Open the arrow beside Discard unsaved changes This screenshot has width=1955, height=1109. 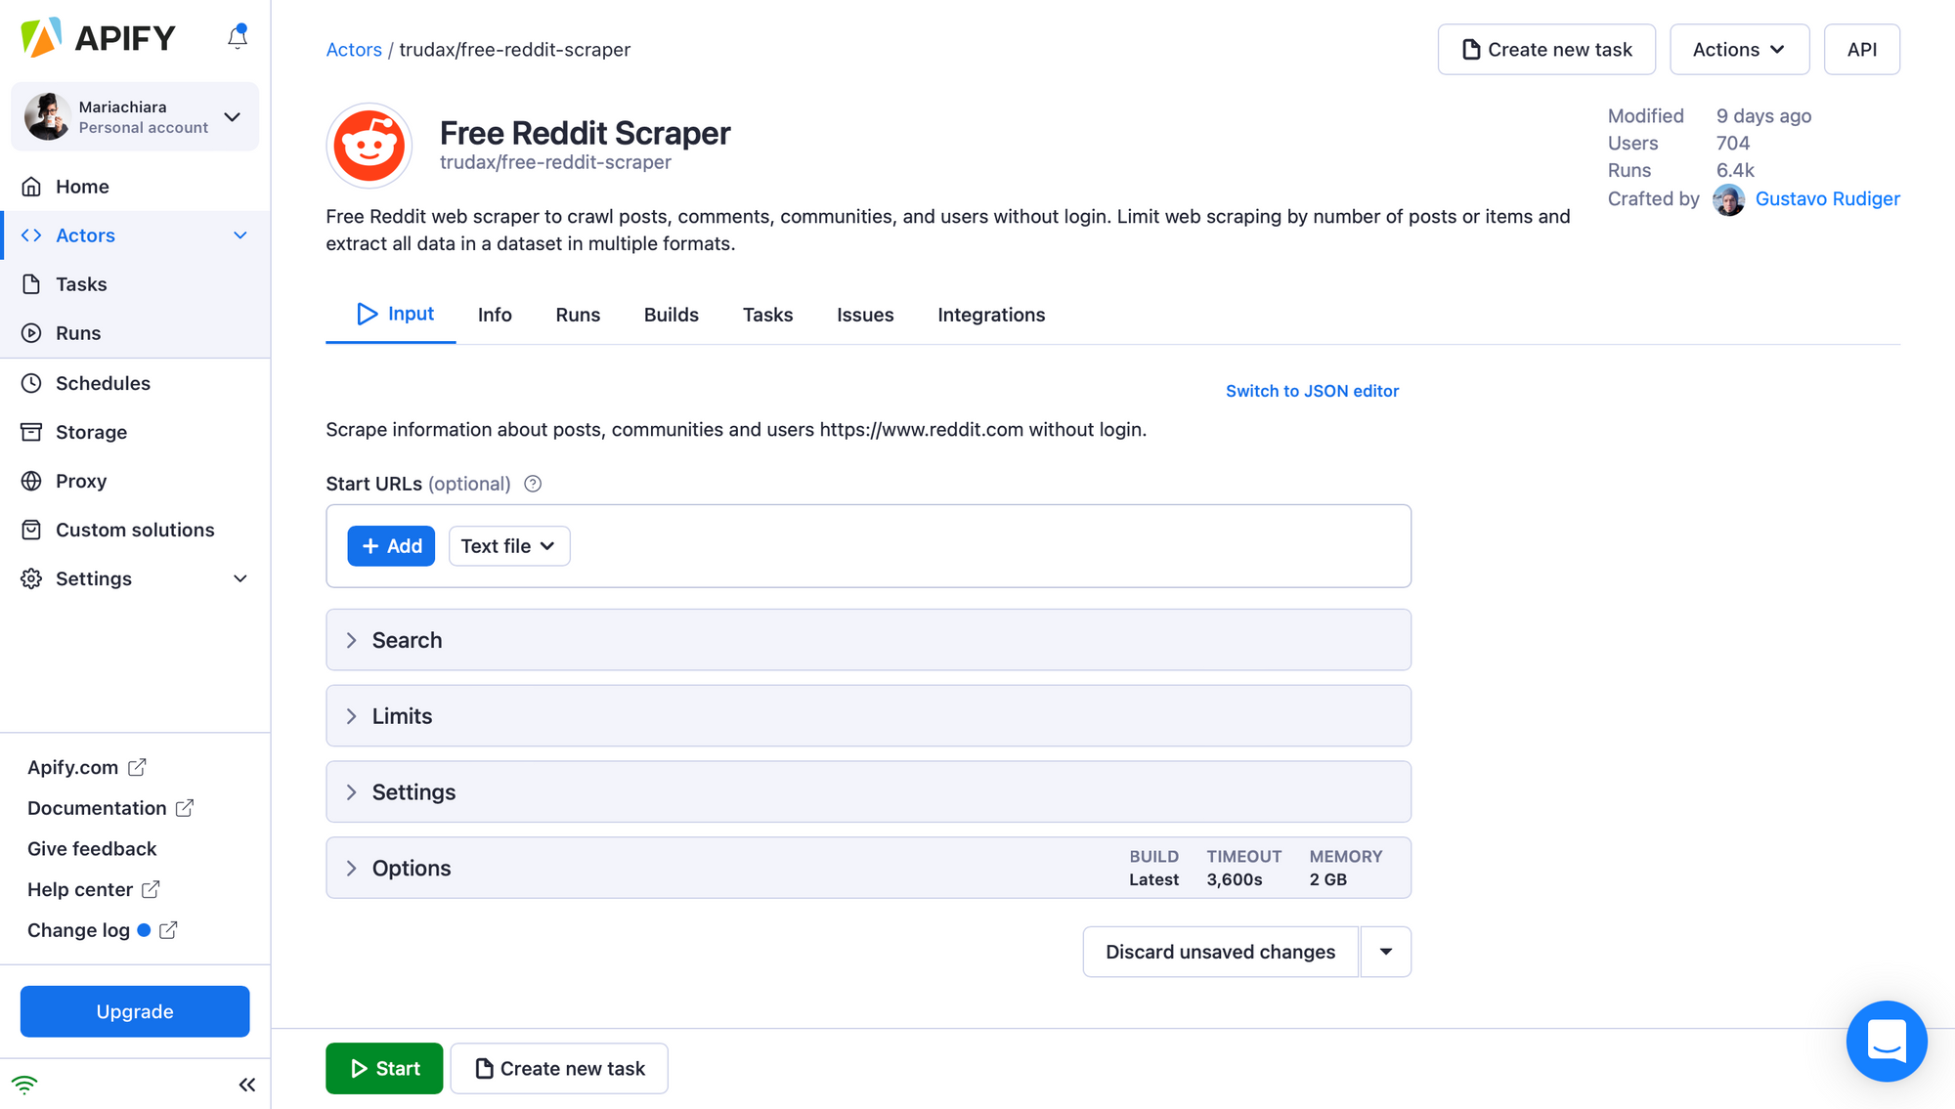(1385, 952)
